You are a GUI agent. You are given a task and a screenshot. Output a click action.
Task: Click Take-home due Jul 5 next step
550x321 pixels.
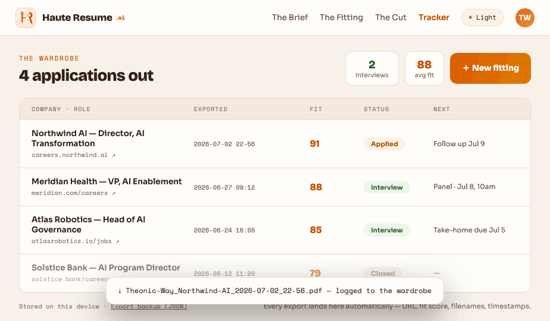(x=469, y=230)
